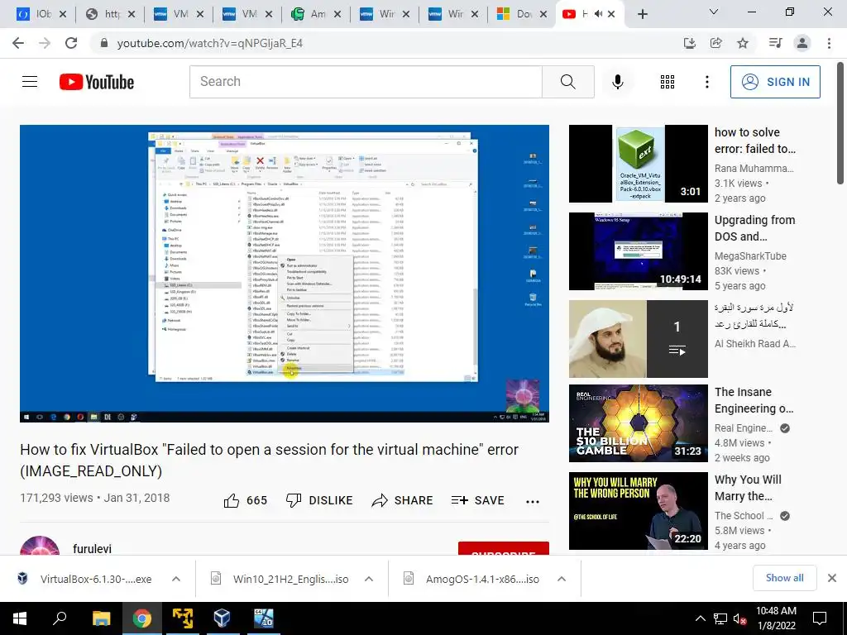
Task: Open the YouTube apps grid
Action: coord(668,82)
